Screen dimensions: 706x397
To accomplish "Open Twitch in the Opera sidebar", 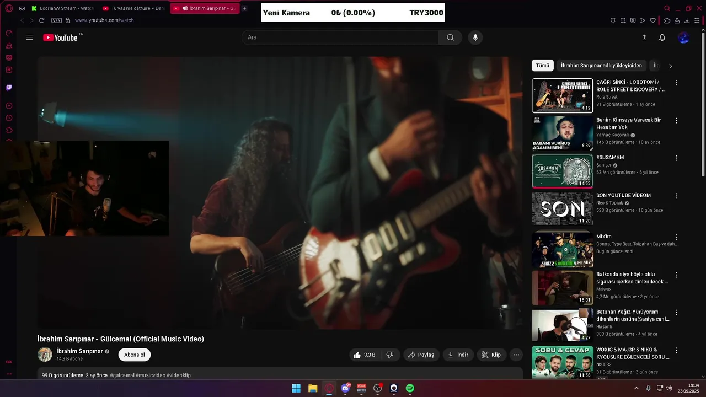I will (9, 88).
